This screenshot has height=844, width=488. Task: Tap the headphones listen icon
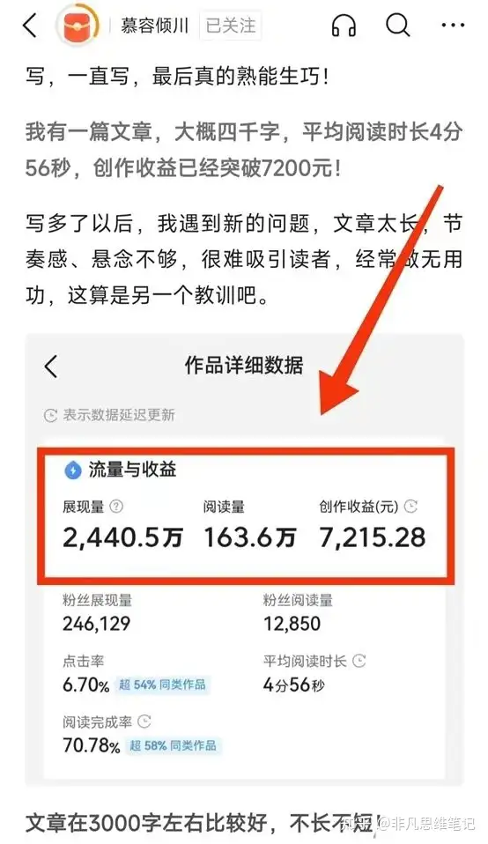coord(344,25)
